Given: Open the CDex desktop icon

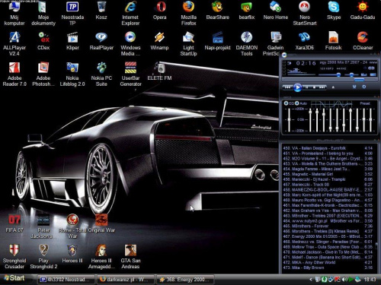Looking at the screenshot, I should 43,41.
